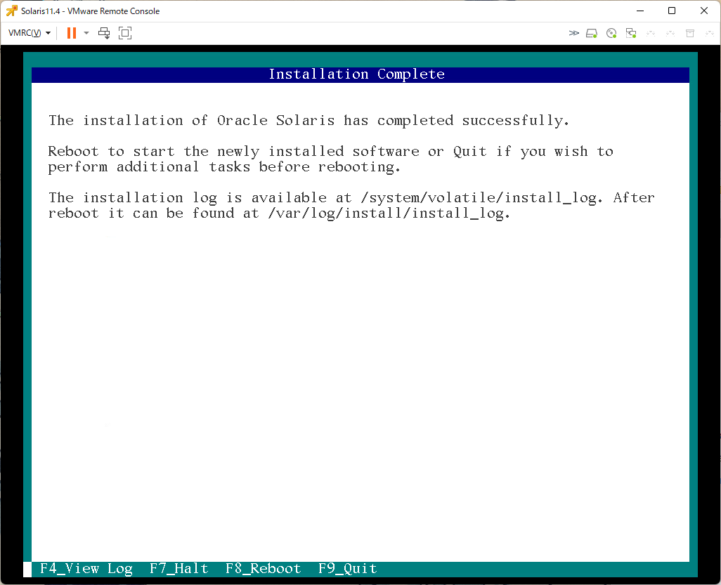The image size is (721, 585).
Task: Click the greyed-out archive box device icon
Action: (x=690, y=33)
